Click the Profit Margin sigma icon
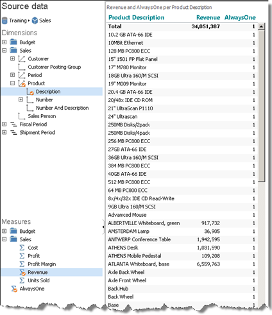Image resolution: width=272 pixels, height=315 pixels. [x=22, y=264]
